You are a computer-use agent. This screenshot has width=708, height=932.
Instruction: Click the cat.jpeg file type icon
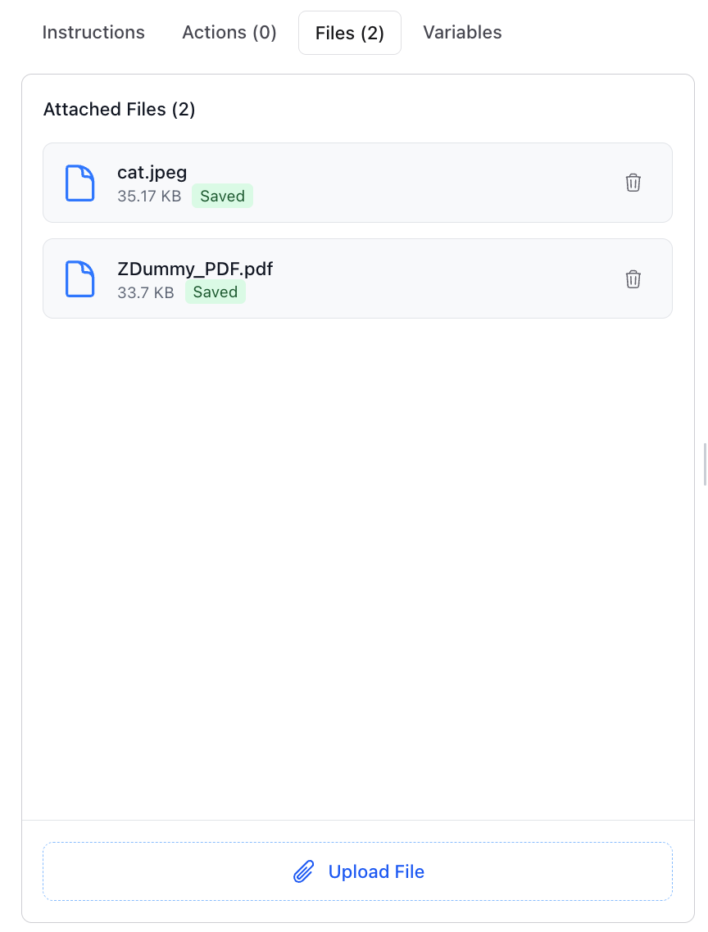79,183
